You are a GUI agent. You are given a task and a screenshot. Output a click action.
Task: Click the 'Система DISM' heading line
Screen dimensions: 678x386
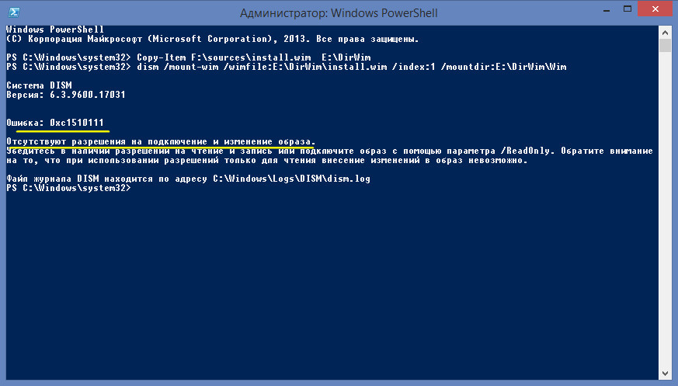click(x=39, y=85)
